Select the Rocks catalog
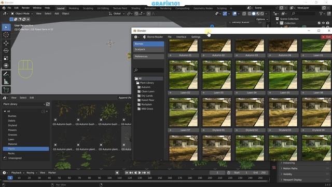This screenshot has width=332, height=187. (x=11, y=154)
